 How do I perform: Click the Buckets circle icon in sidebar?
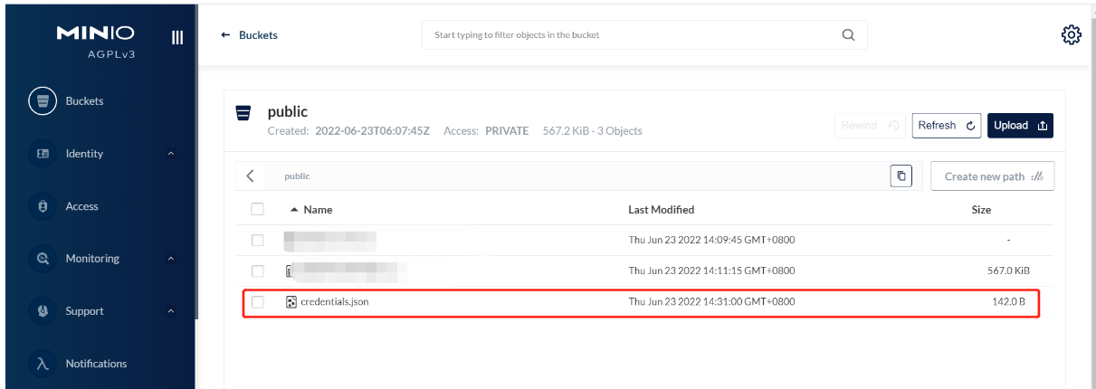[x=42, y=101]
